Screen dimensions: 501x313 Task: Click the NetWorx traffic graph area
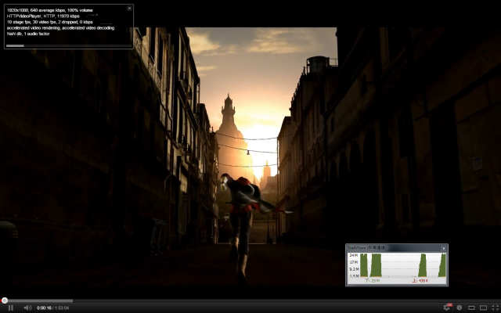402,264
